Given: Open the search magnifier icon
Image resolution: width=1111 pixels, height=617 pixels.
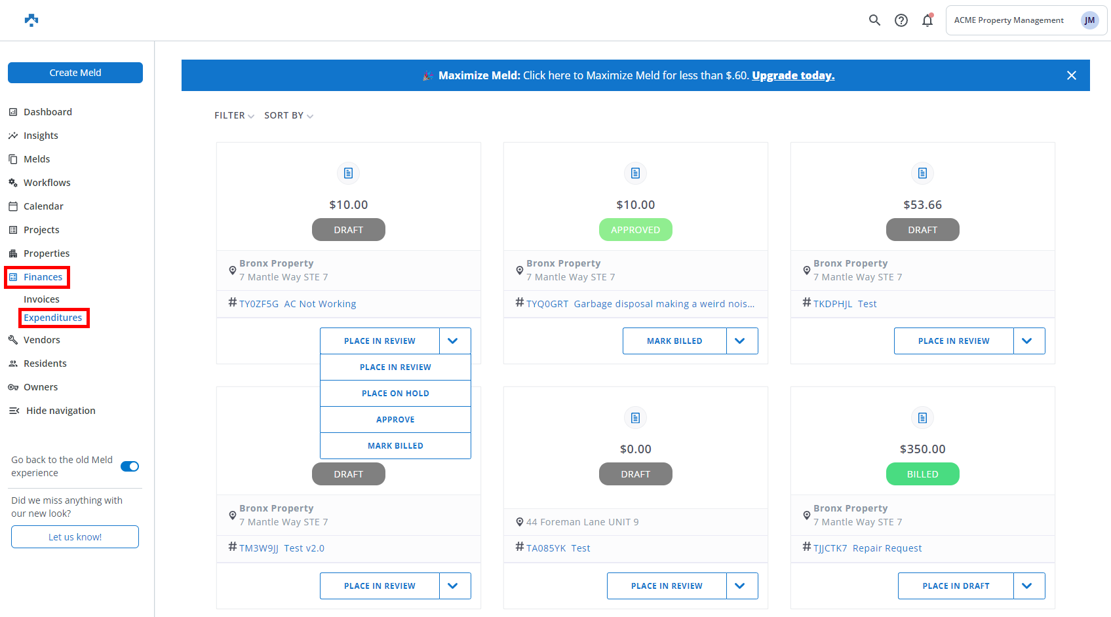Looking at the screenshot, I should (874, 20).
